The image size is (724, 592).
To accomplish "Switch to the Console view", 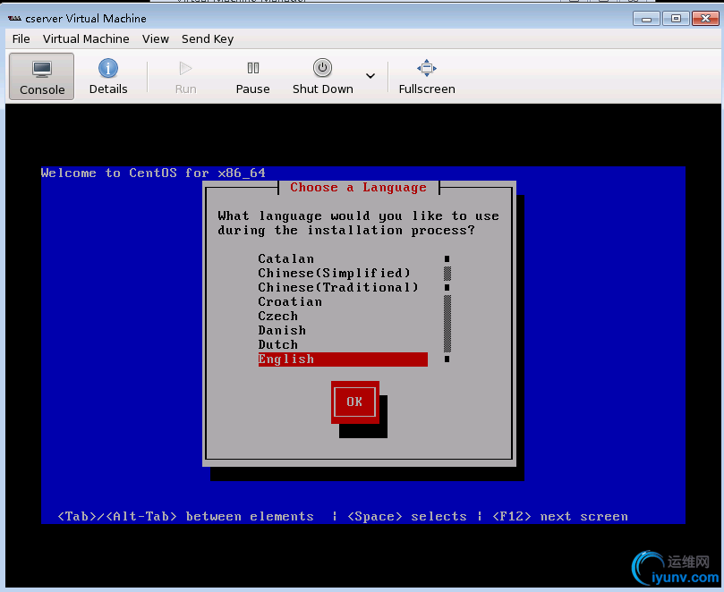I will click(x=41, y=77).
